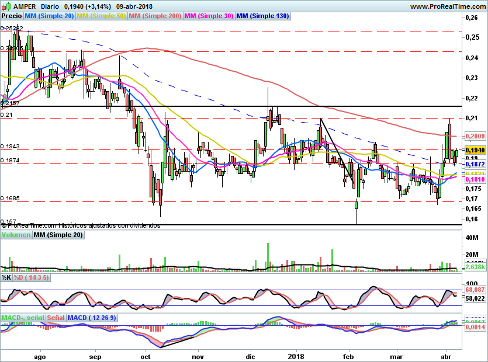Click the red Señal label

coord(56,318)
